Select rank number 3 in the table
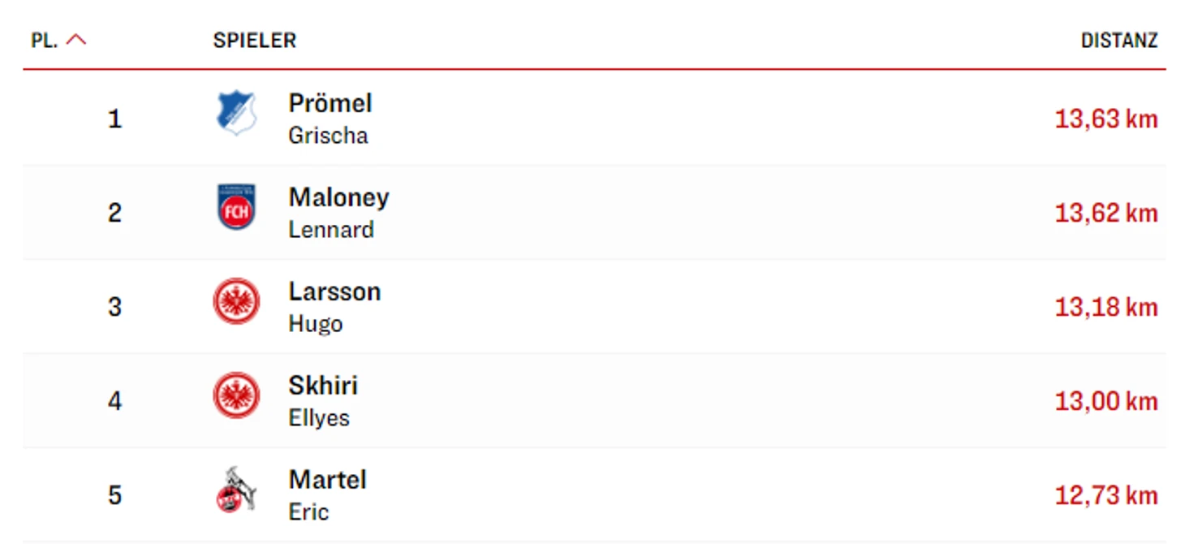 [114, 308]
